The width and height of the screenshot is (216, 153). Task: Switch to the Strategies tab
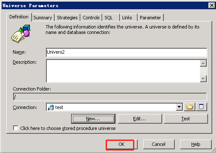(x=67, y=18)
